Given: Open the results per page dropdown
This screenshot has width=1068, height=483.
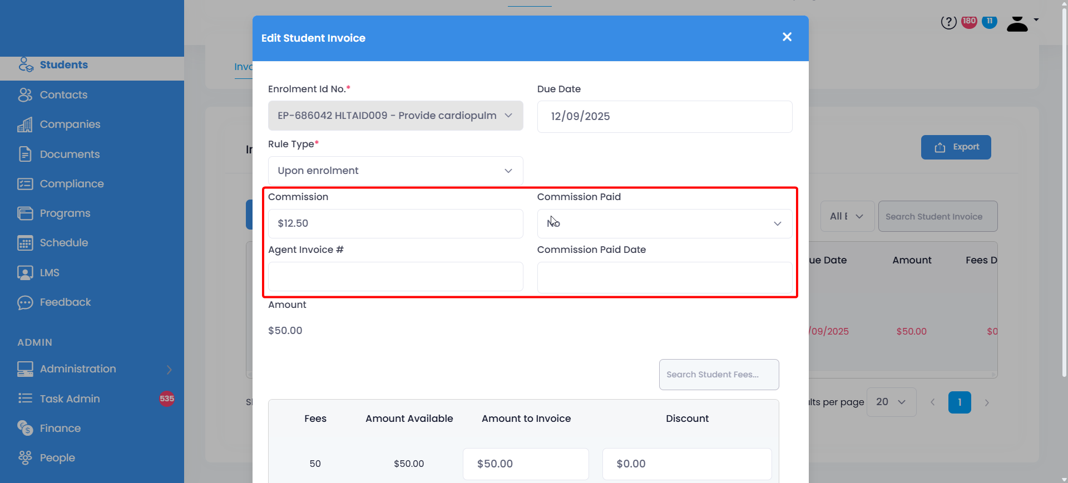Looking at the screenshot, I should 891,402.
